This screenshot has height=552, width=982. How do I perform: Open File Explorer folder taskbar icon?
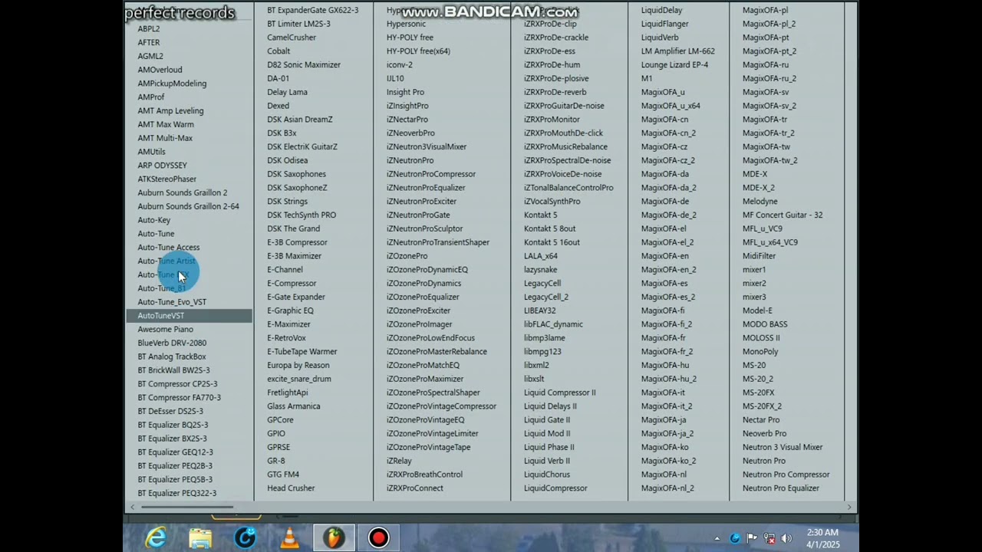tap(200, 538)
